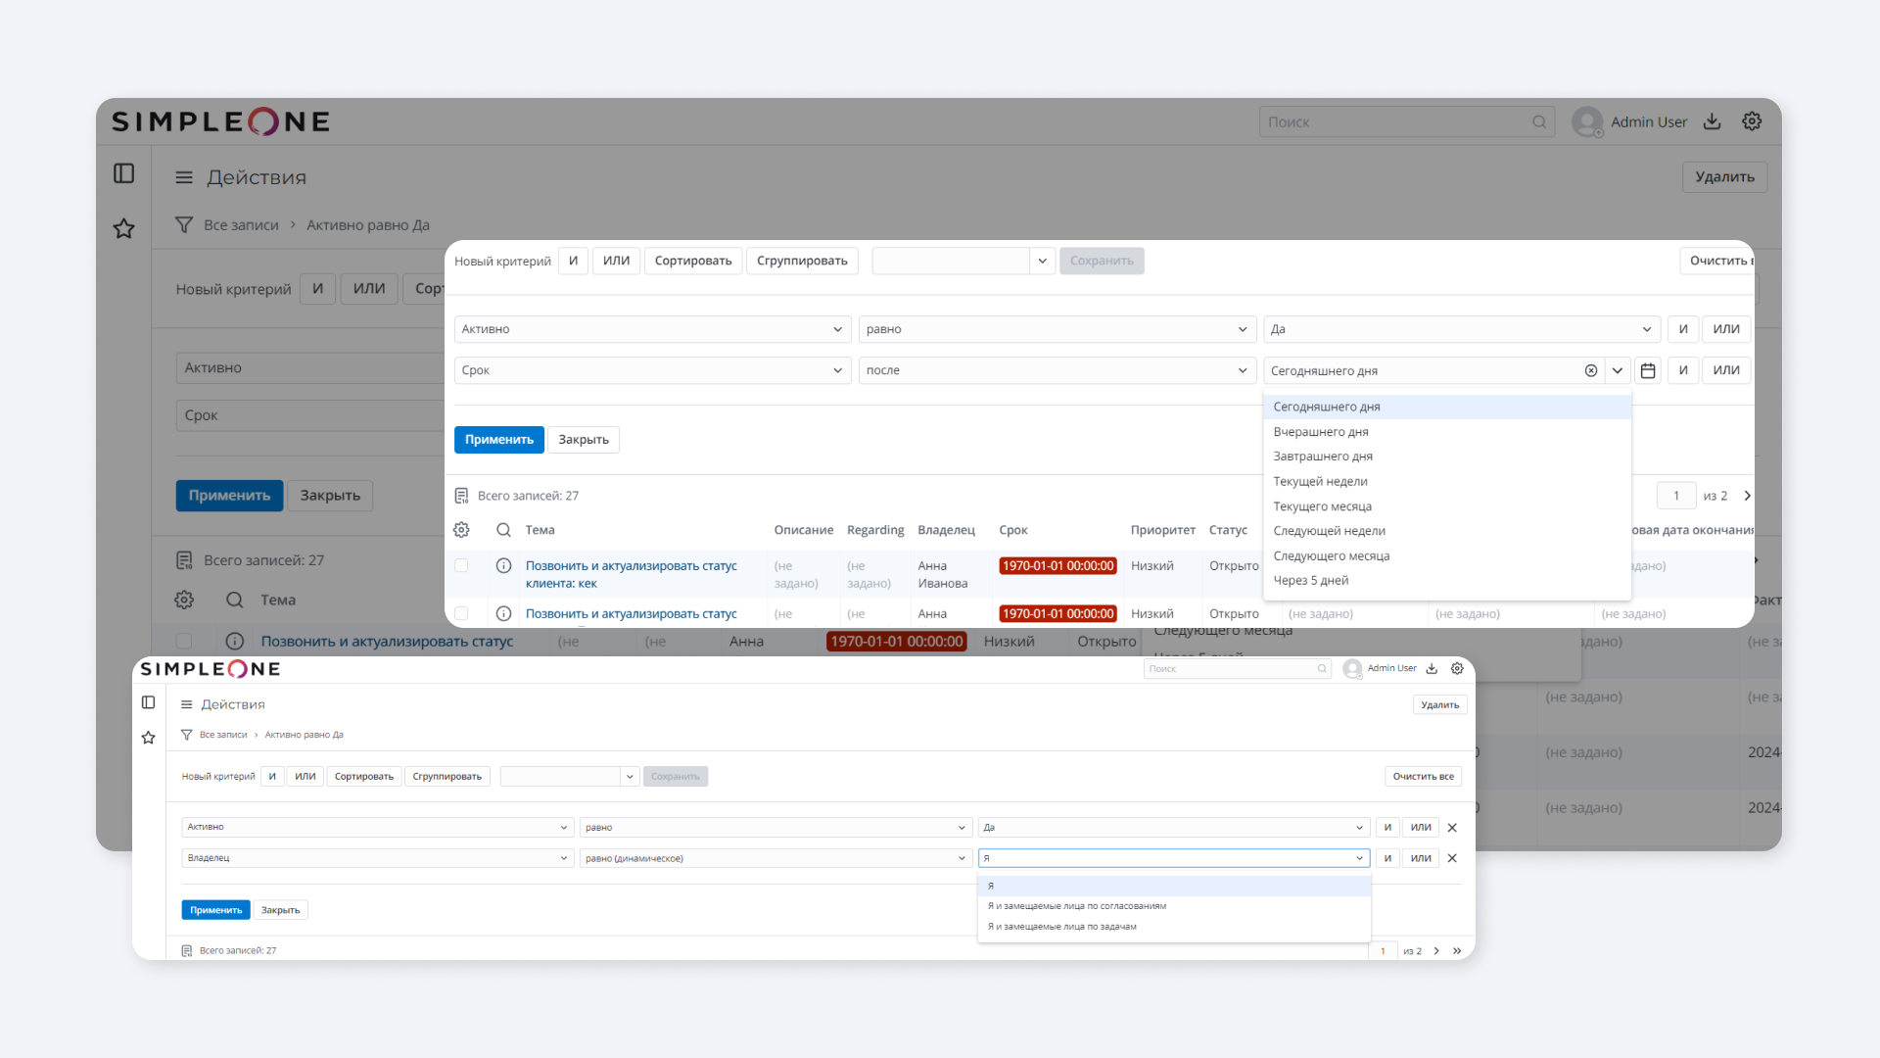Open the calendar date picker icon
1880x1058 pixels.
1648,370
